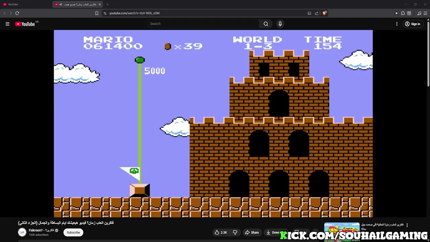Open the browser main hamburger menu
430x242 pixels.
425,13
